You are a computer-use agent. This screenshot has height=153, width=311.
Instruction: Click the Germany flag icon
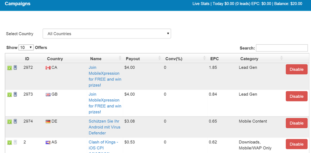click(48, 121)
